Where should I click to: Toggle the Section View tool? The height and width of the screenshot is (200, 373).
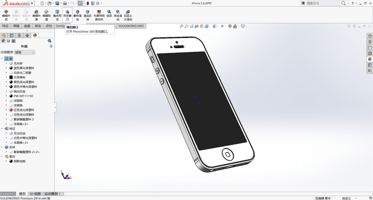click(x=196, y=26)
